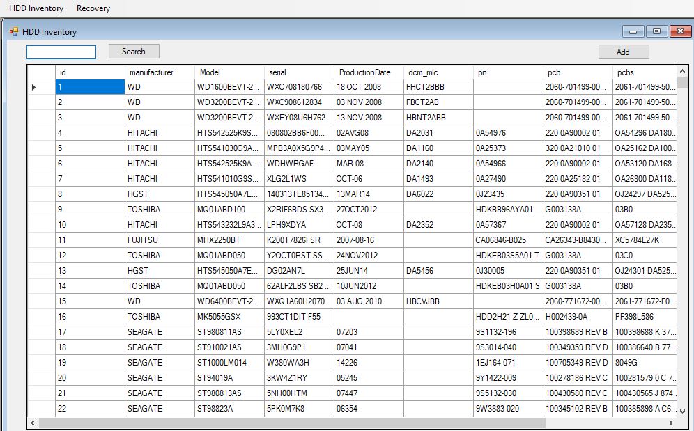Sort by the Model column header
The image size is (694, 431).
tap(229, 72)
